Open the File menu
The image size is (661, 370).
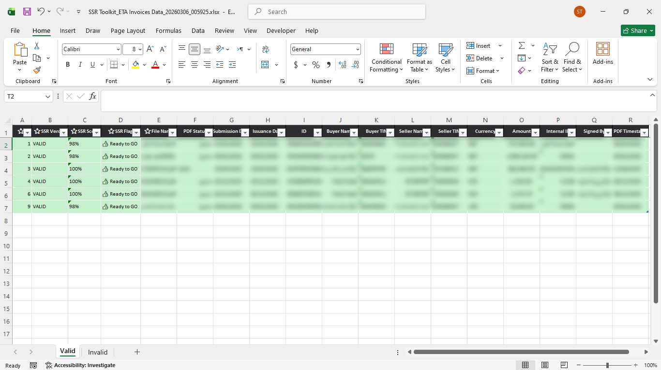coord(15,30)
